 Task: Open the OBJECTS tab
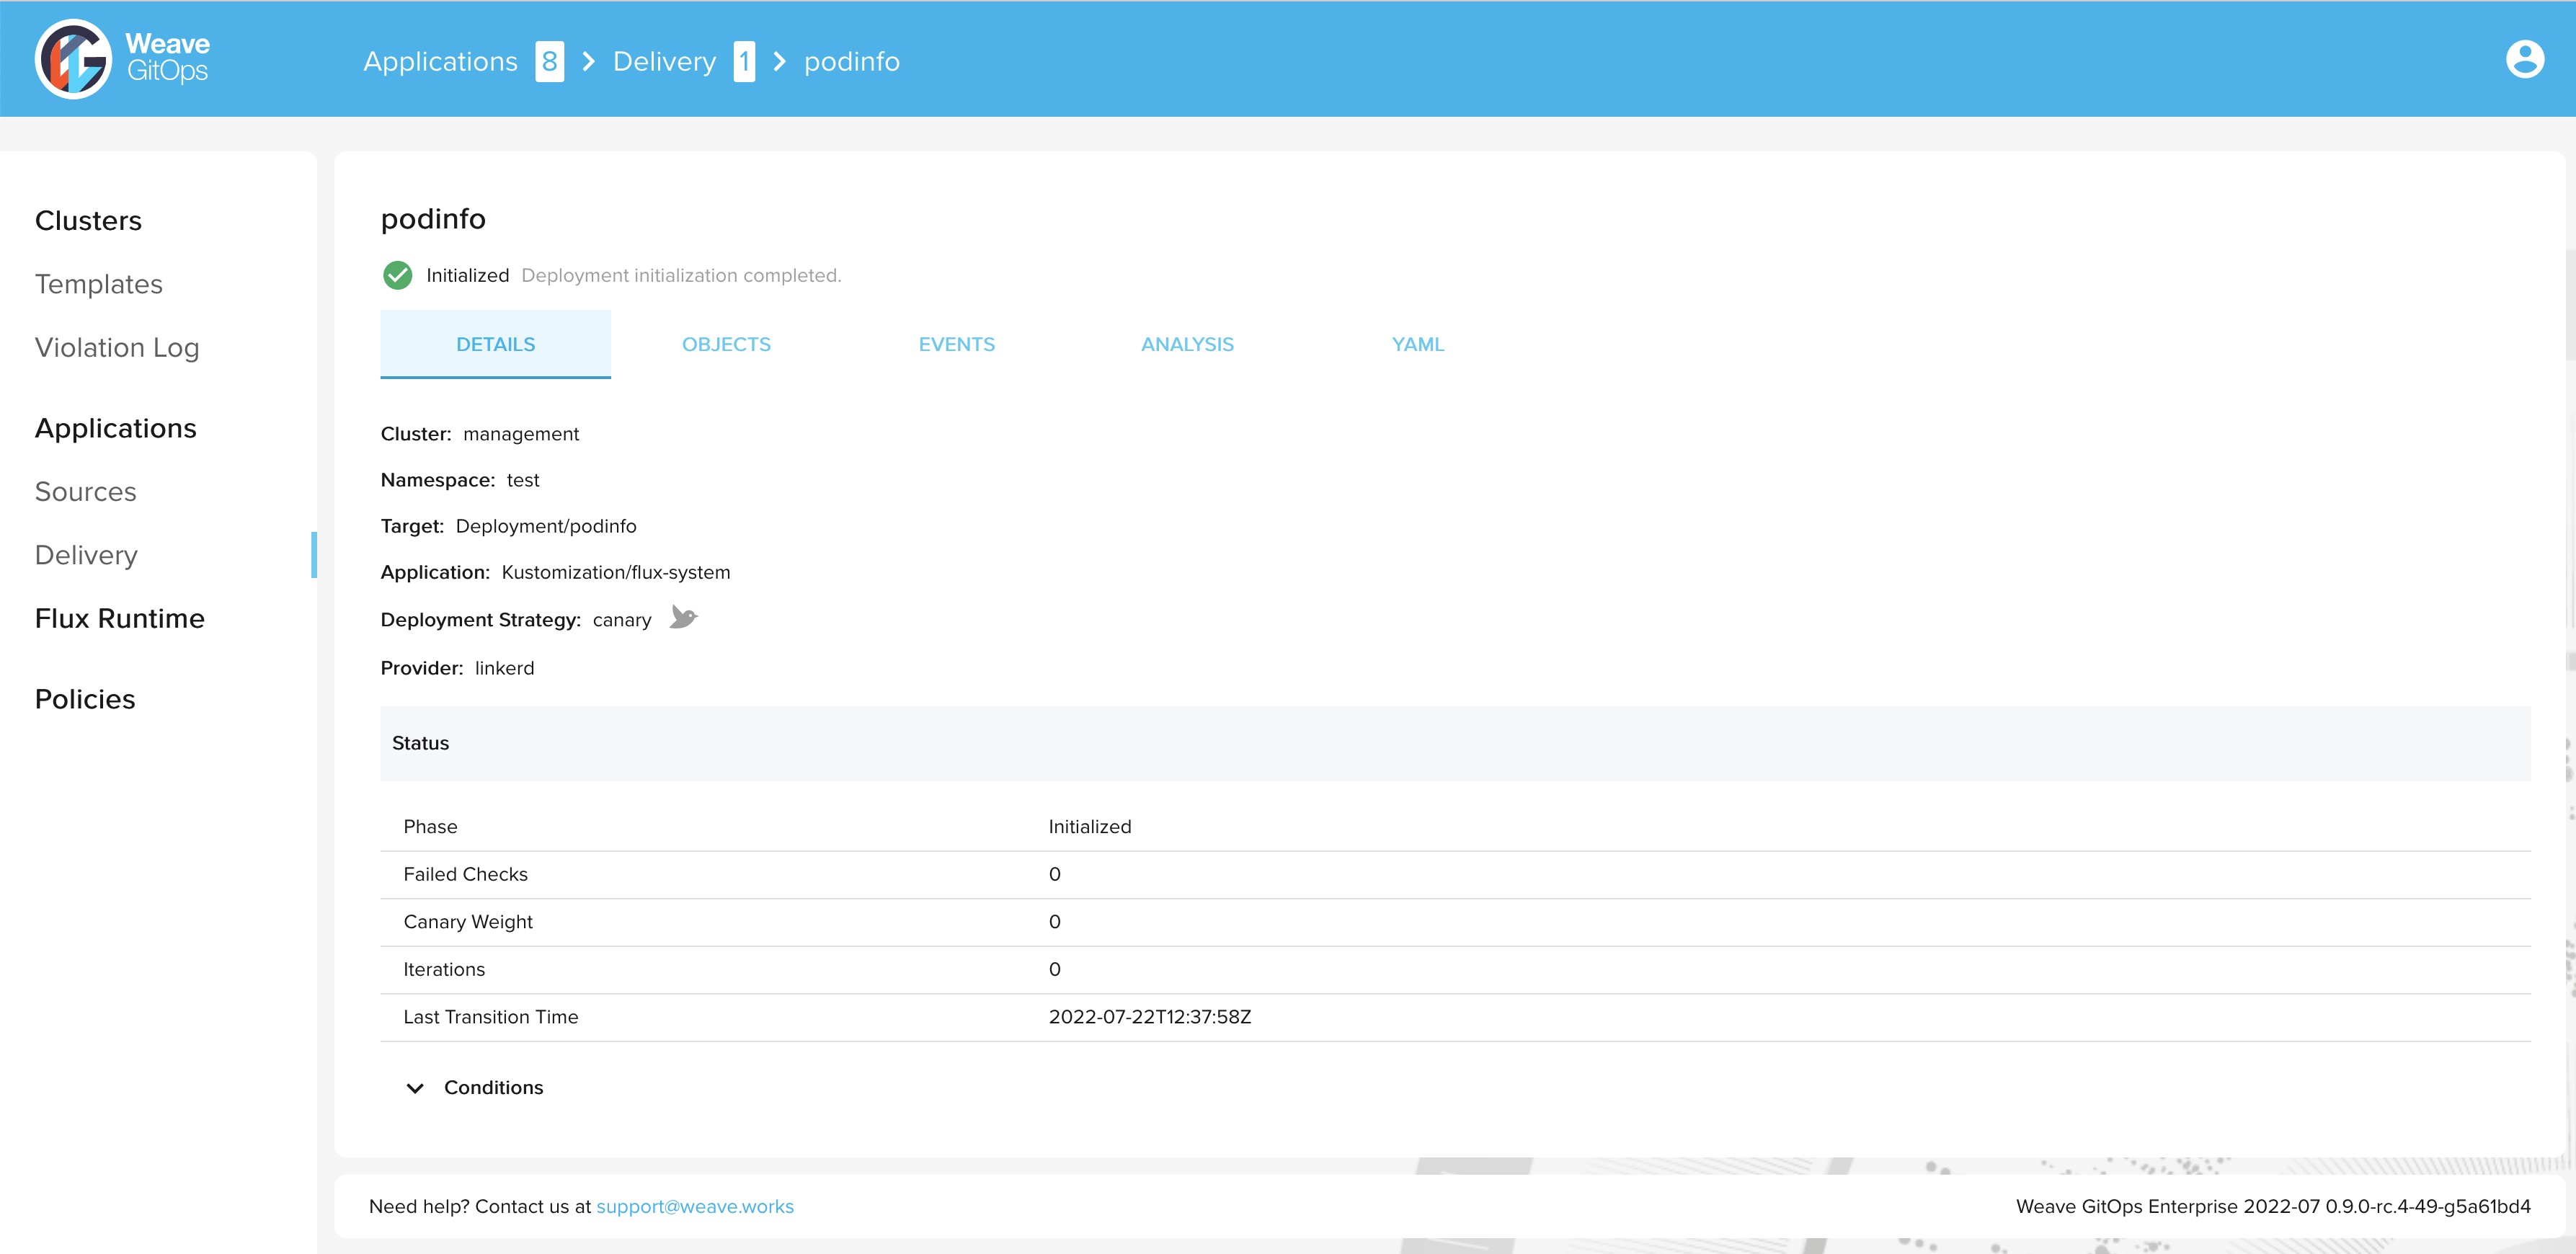coord(728,344)
